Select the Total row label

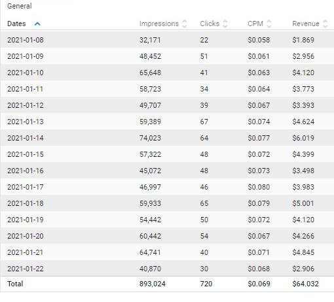(15, 284)
